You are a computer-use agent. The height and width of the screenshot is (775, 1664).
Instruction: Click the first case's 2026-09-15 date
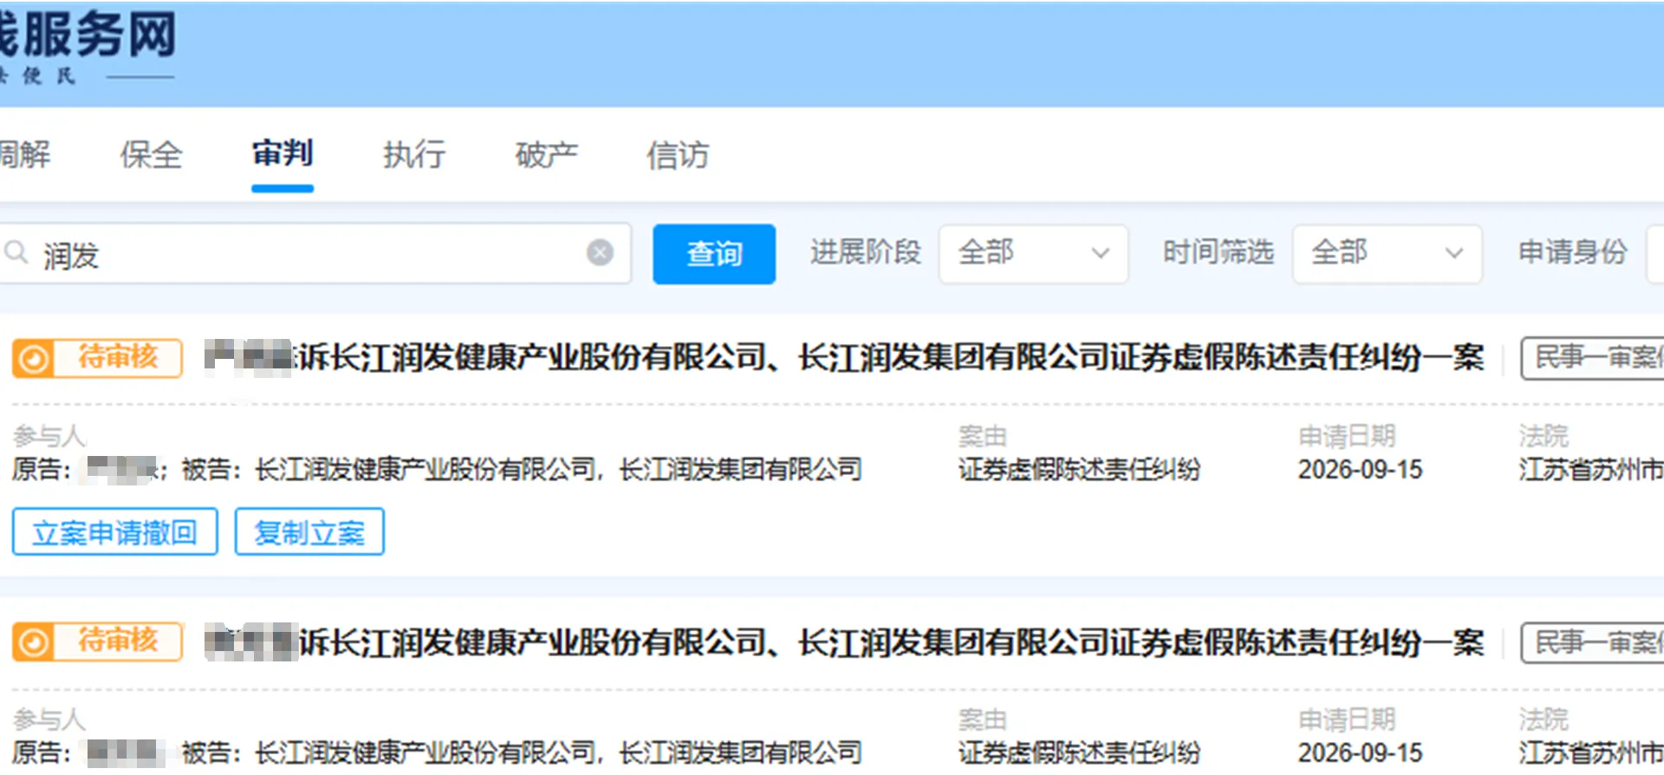click(1360, 470)
